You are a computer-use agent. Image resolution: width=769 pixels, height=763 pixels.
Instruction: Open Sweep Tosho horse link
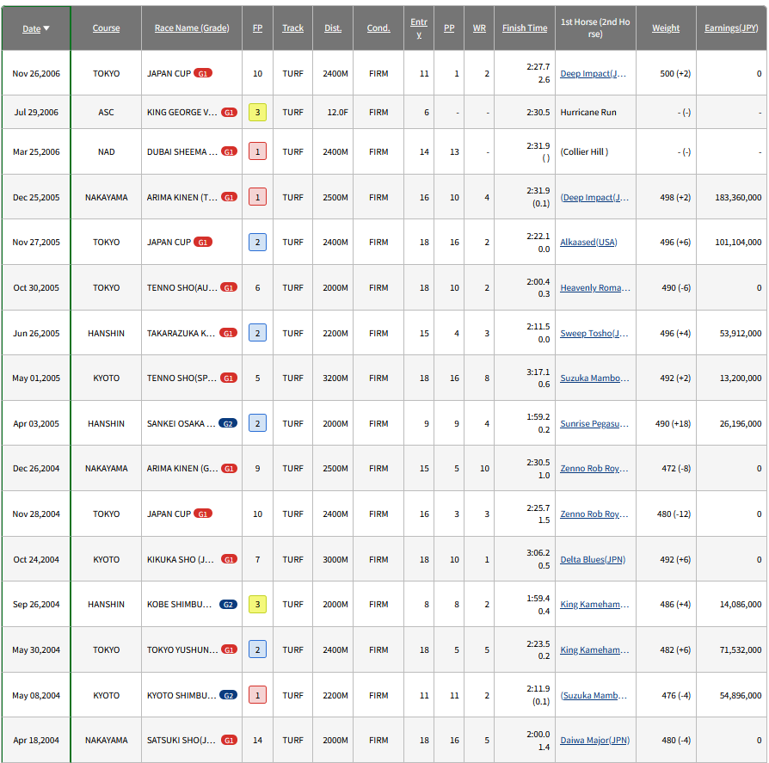pos(594,334)
